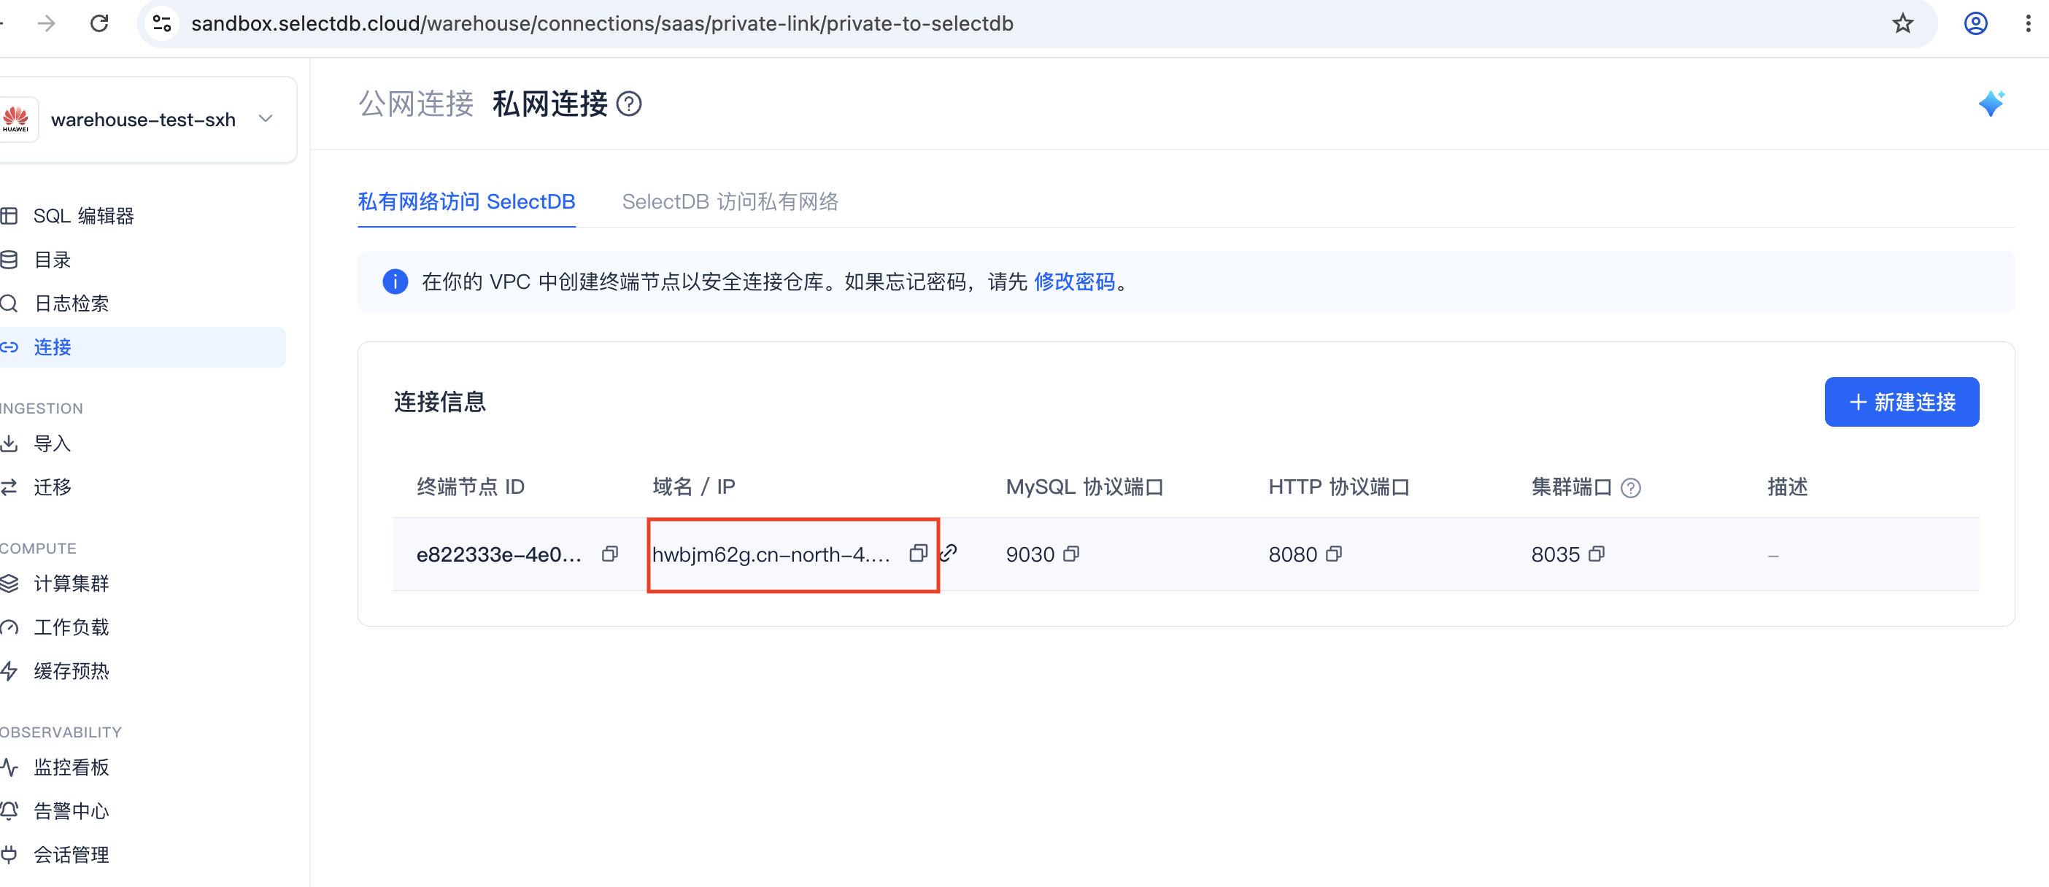Reload the browser page
The width and height of the screenshot is (2049, 887).
(x=99, y=23)
